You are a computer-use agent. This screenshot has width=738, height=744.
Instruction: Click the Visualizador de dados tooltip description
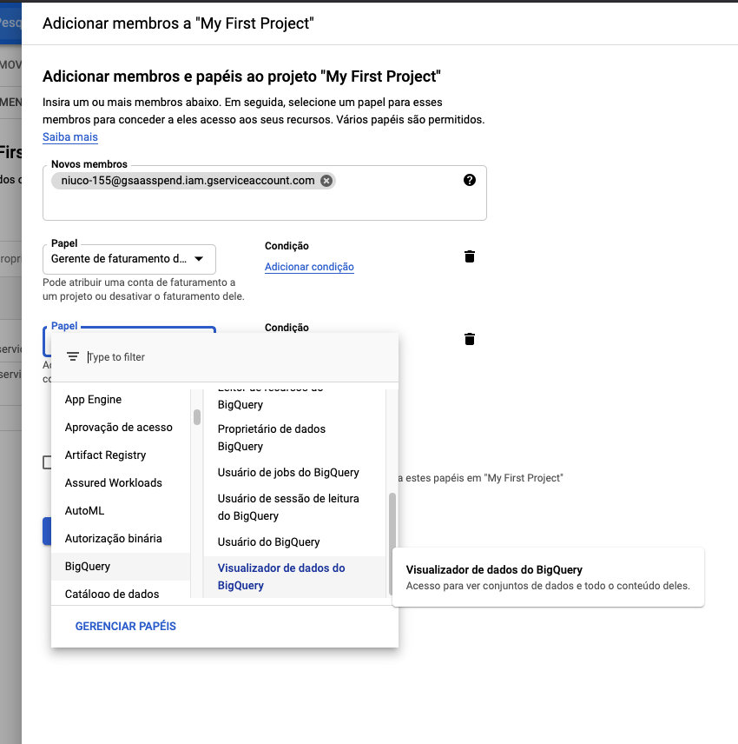point(548,586)
